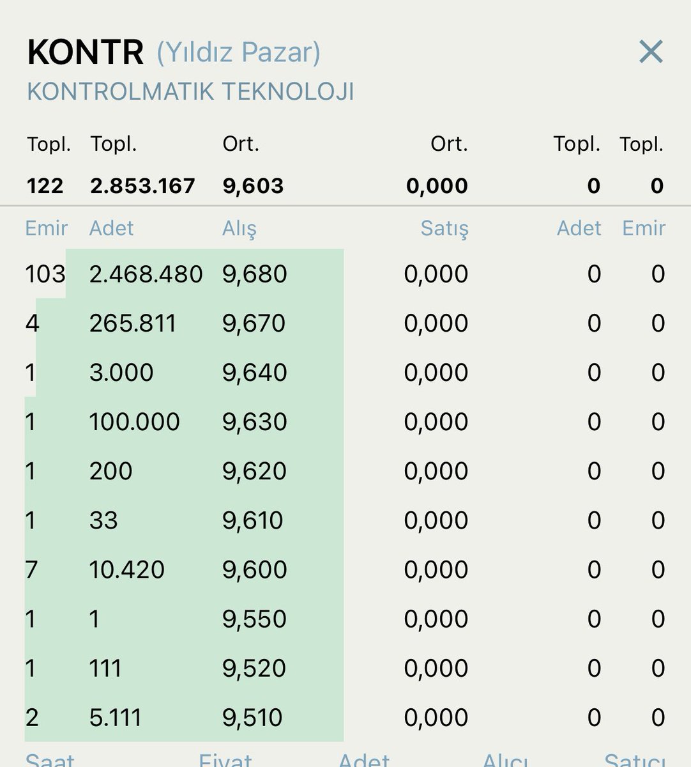
Task: Tap left Emir column header
Action: tap(47, 228)
